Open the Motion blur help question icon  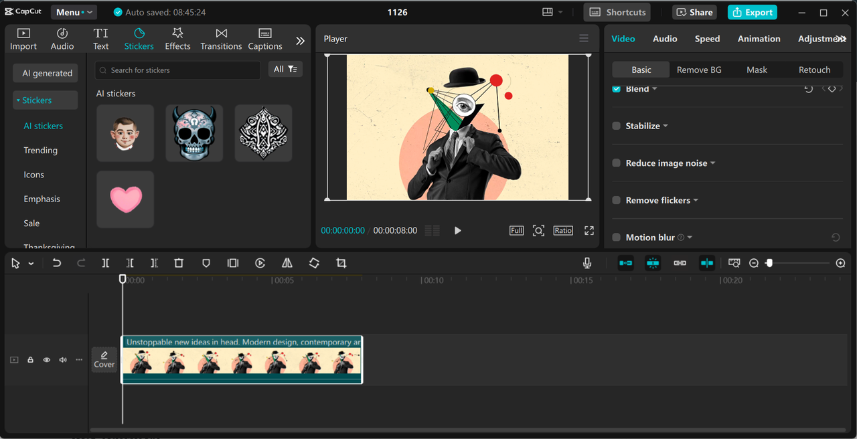681,238
